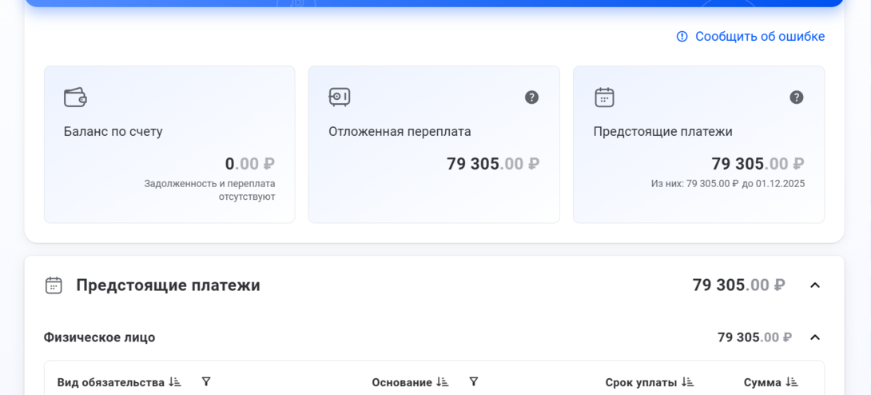Click the Отложенная переплата amount 79 305.00 ₽

point(492,164)
